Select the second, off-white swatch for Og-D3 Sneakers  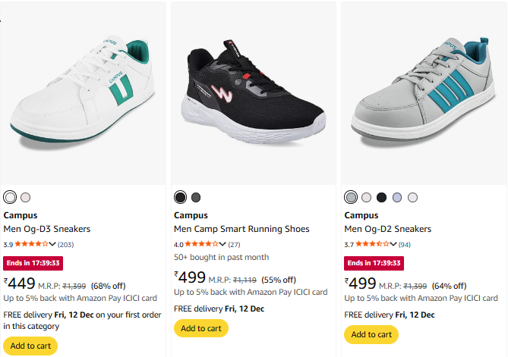[26, 197]
